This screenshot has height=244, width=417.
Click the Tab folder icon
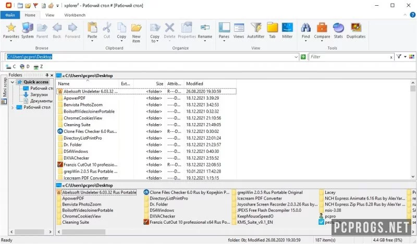[272, 28]
